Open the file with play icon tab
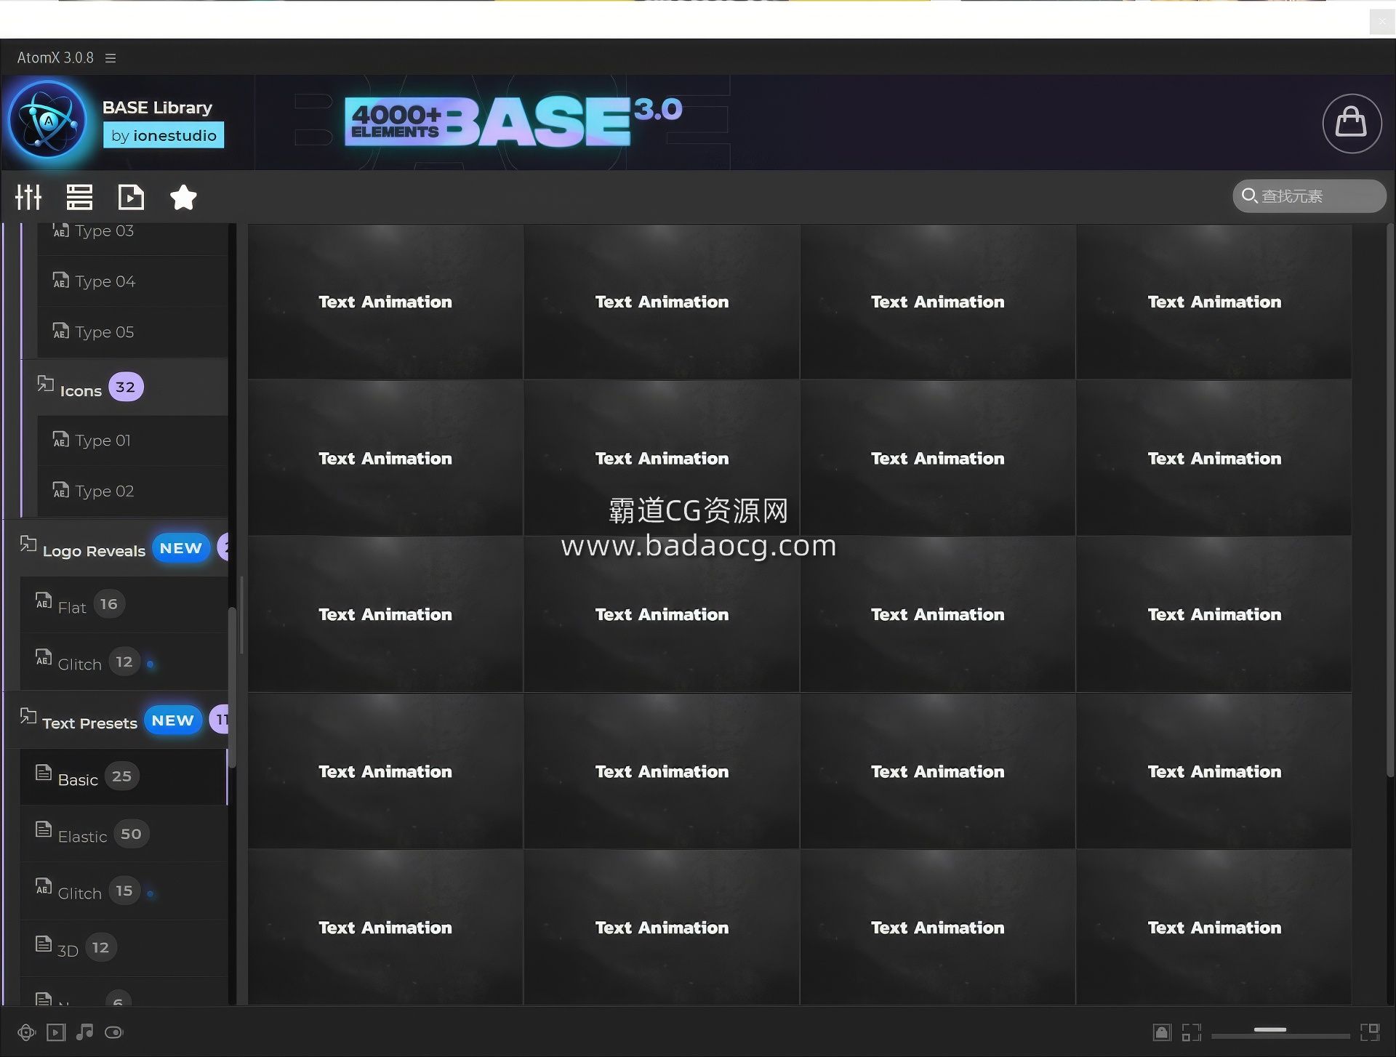Screen dimensions: 1396x1057 [131, 197]
